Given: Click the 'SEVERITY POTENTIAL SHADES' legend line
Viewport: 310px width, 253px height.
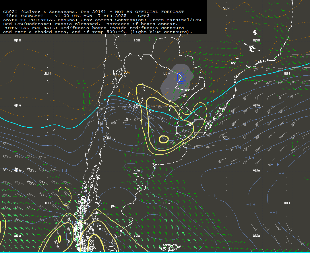Looking at the screenshot, I should point(102,20).
